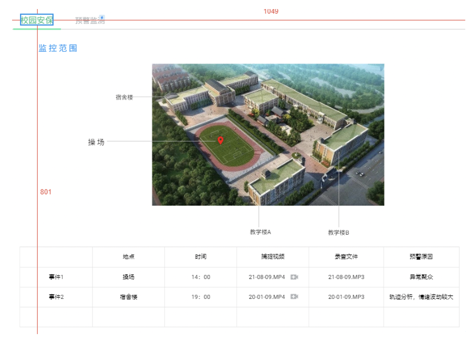Viewport: 466px width, 339px height.
Task: Click the 时间 column header
Action: tap(201, 257)
